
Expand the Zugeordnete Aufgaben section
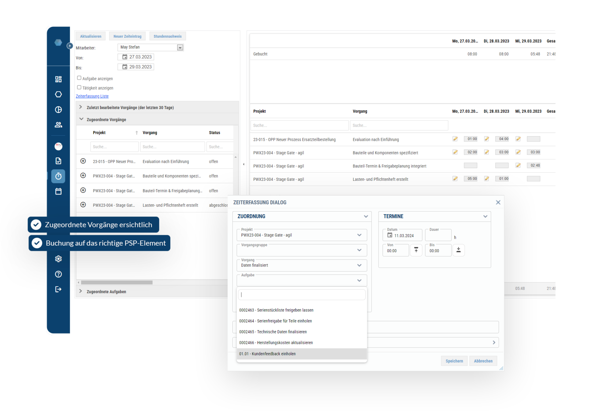tap(81, 291)
